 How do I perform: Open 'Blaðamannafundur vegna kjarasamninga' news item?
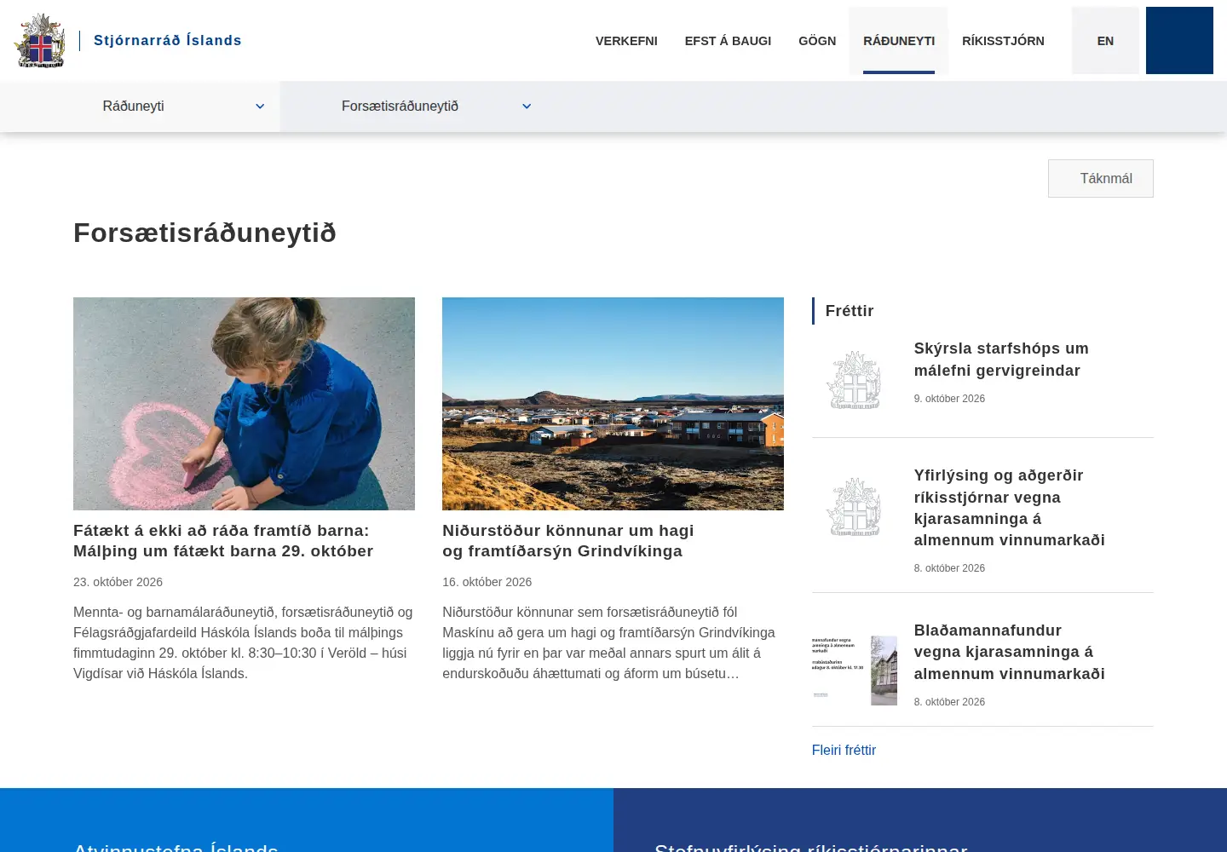[1009, 652]
